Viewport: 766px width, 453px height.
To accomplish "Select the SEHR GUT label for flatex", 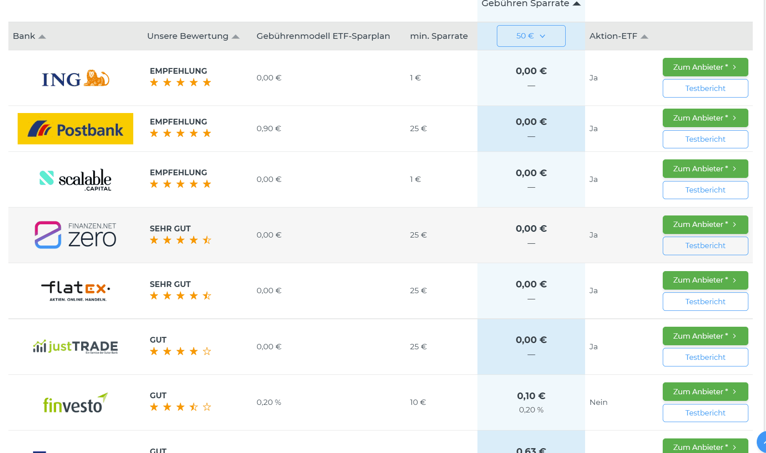I will point(170,284).
